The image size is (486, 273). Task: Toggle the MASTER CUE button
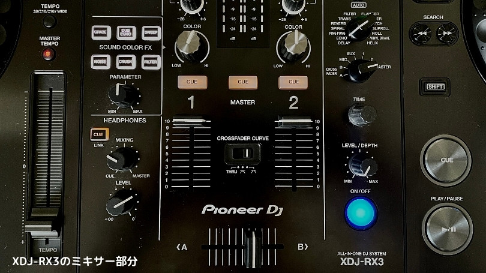(x=243, y=82)
